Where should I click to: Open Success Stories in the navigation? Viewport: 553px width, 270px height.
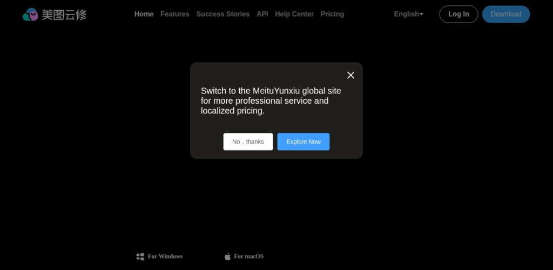coord(223,14)
